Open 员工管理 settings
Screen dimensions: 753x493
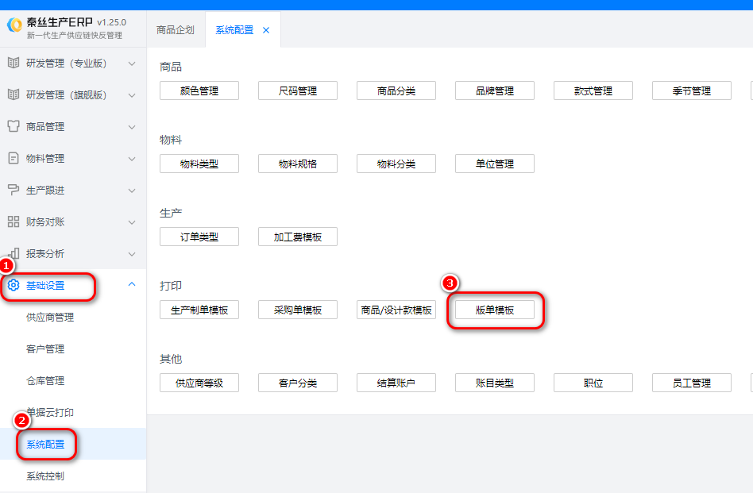pyautogui.click(x=692, y=383)
